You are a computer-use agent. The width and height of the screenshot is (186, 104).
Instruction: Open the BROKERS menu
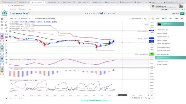coord(13,9)
